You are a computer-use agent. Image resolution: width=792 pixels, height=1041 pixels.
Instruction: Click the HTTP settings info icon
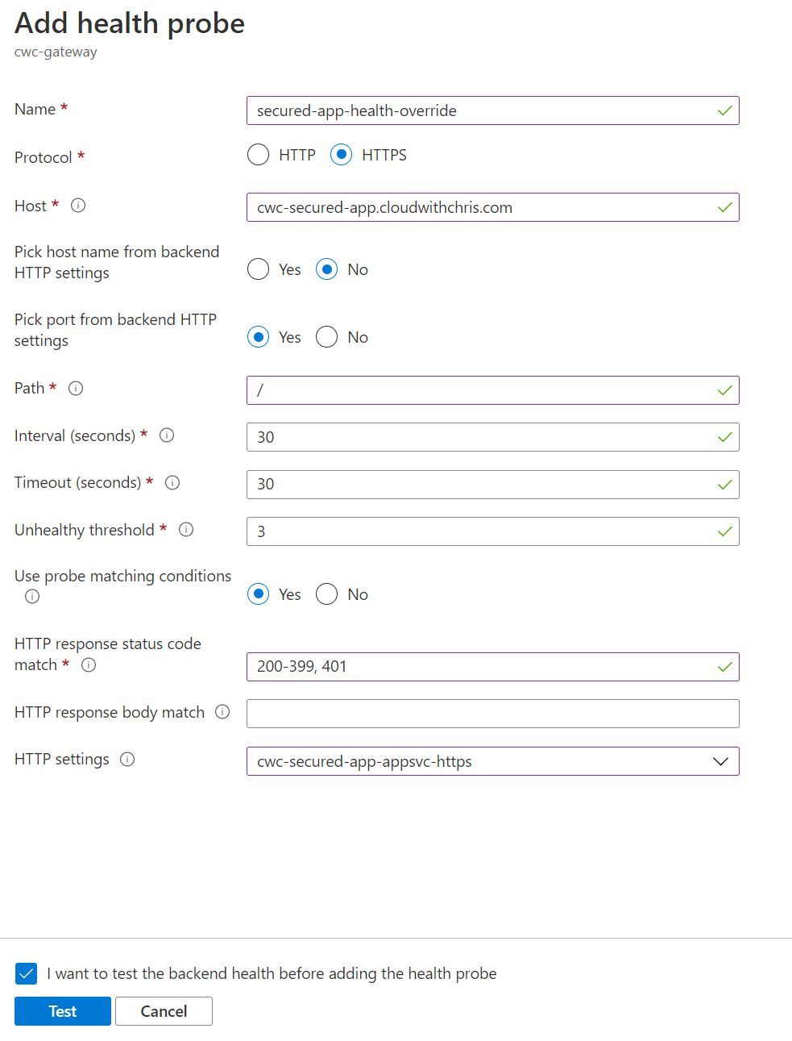click(x=128, y=759)
